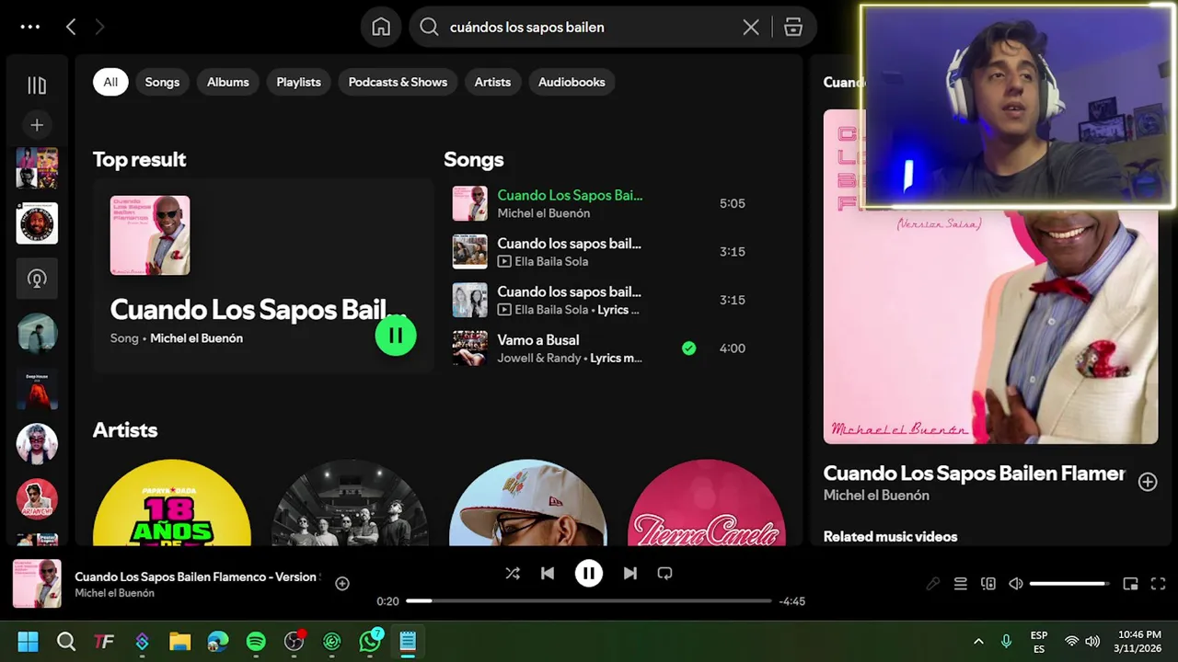Open Windows Start menu

(x=28, y=641)
